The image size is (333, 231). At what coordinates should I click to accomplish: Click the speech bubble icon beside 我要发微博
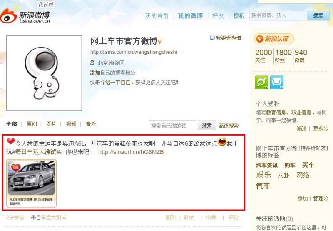(212, 38)
